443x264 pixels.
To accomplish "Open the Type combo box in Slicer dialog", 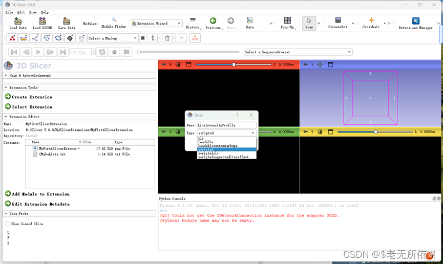I will 226,133.
